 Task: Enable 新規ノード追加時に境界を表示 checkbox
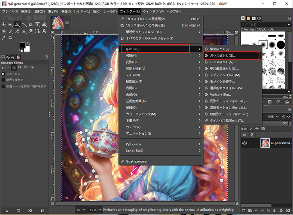[x=3, y=86]
